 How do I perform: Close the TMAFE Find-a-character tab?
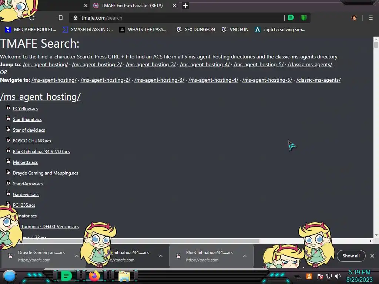(x=174, y=6)
